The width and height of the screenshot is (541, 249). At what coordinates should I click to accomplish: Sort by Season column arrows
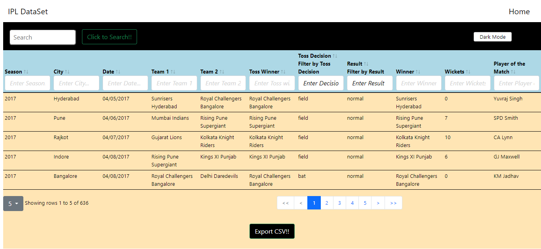(x=26, y=72)
